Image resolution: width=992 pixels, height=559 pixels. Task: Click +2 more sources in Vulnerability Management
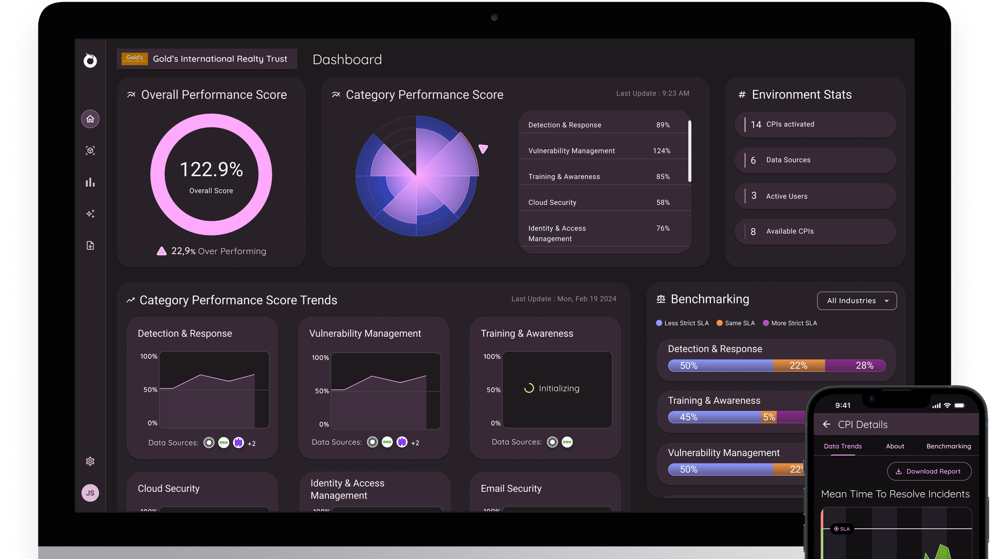(x=415, y=443)
